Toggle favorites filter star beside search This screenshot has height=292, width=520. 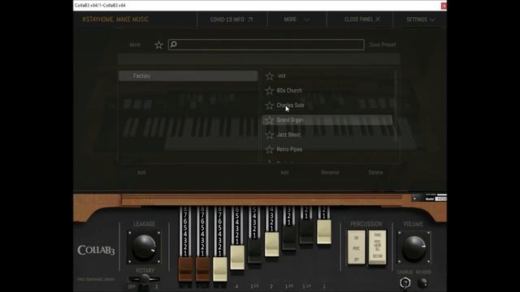coord(159,45)
